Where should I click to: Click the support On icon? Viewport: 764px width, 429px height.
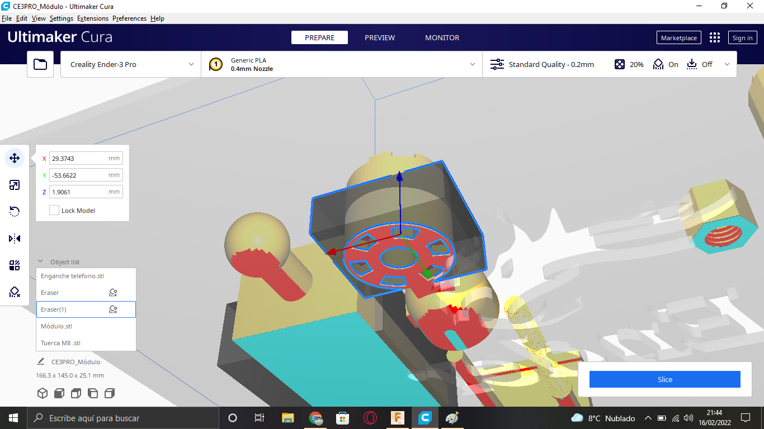(x=658, y=64)
